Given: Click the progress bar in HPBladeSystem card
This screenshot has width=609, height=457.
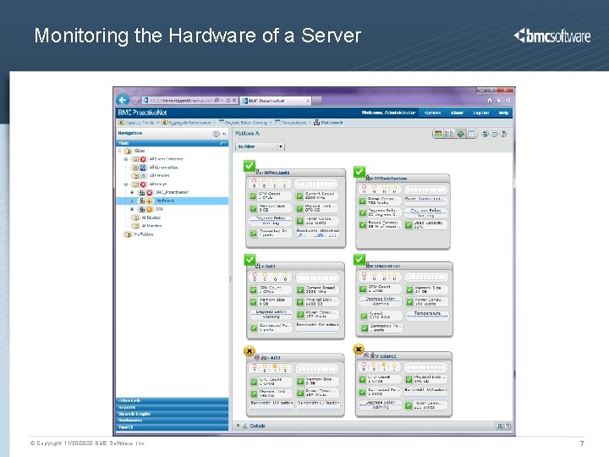Looking at the screenshot, I should 425,190.
